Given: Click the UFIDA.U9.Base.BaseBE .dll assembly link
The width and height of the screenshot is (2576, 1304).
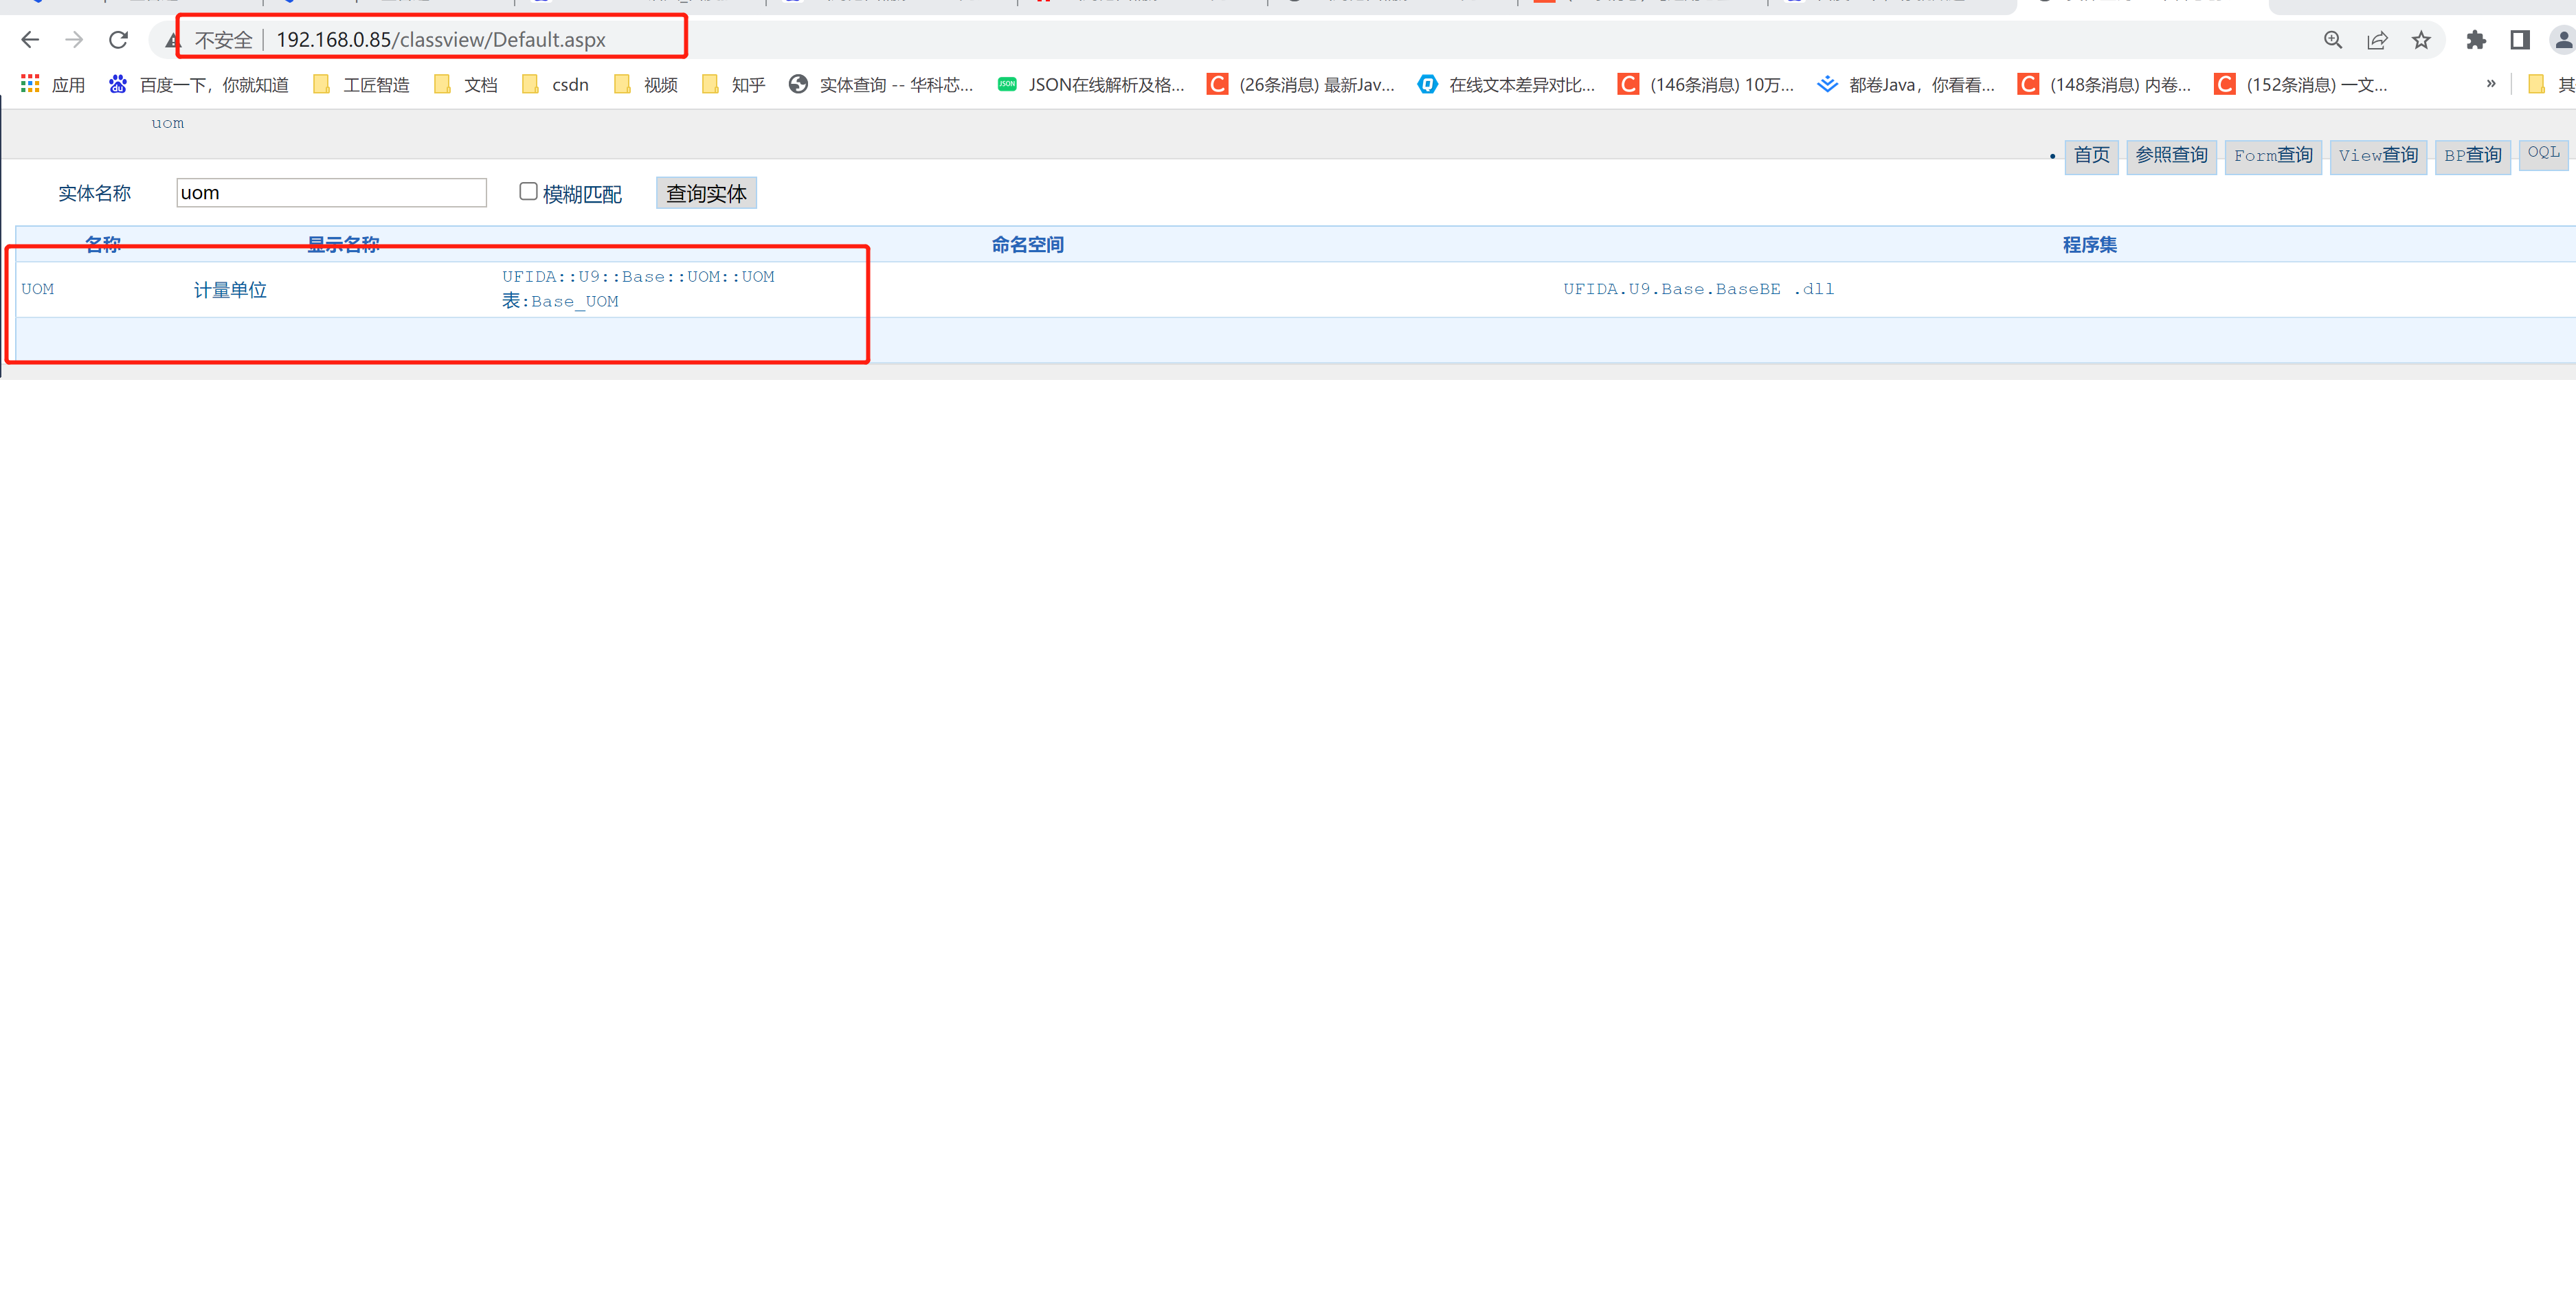Looking at the screenshot, I should click(1698, 289).
